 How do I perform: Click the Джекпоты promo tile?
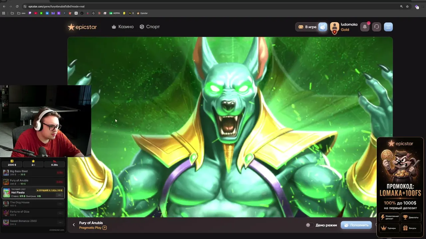411,217
